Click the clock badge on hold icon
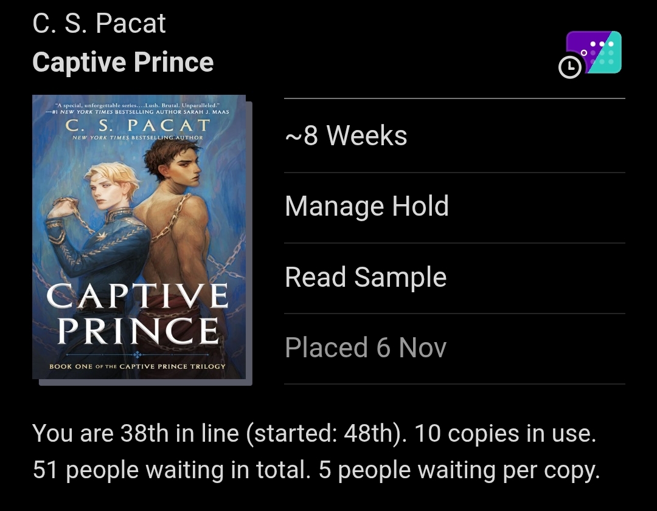The height and width of the screenshot is (511, 657). point(569,67)
